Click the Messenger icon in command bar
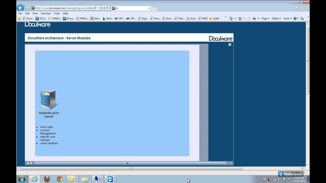 tap(302, 19)
